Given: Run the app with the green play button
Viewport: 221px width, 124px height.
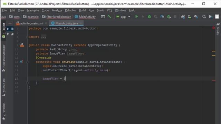Looking at the screenshot, I should point(136,17).
